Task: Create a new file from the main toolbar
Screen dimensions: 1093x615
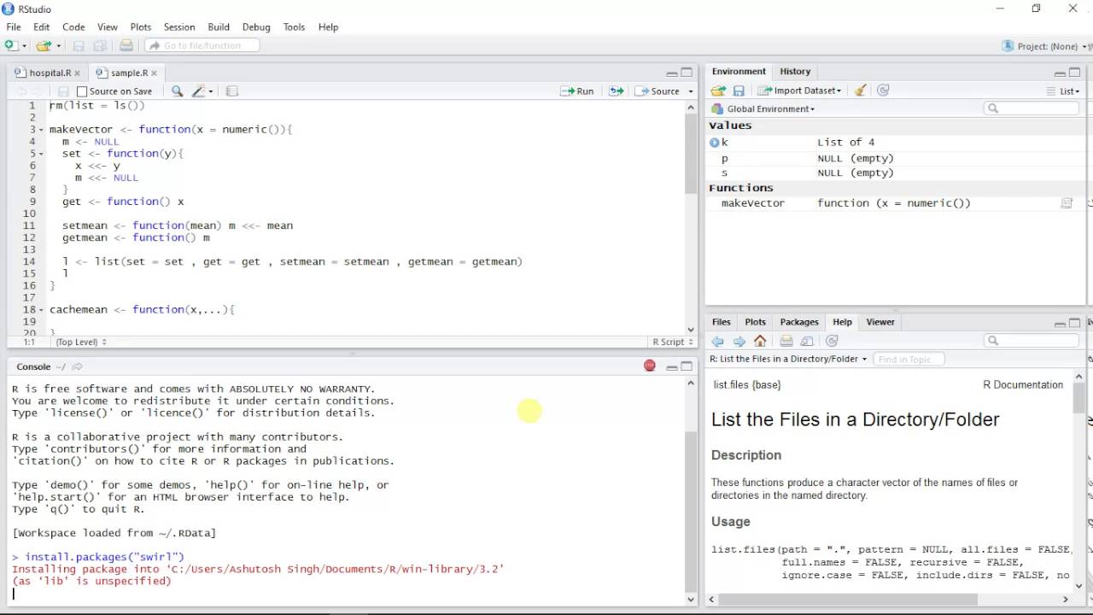Action: (11, 45)
